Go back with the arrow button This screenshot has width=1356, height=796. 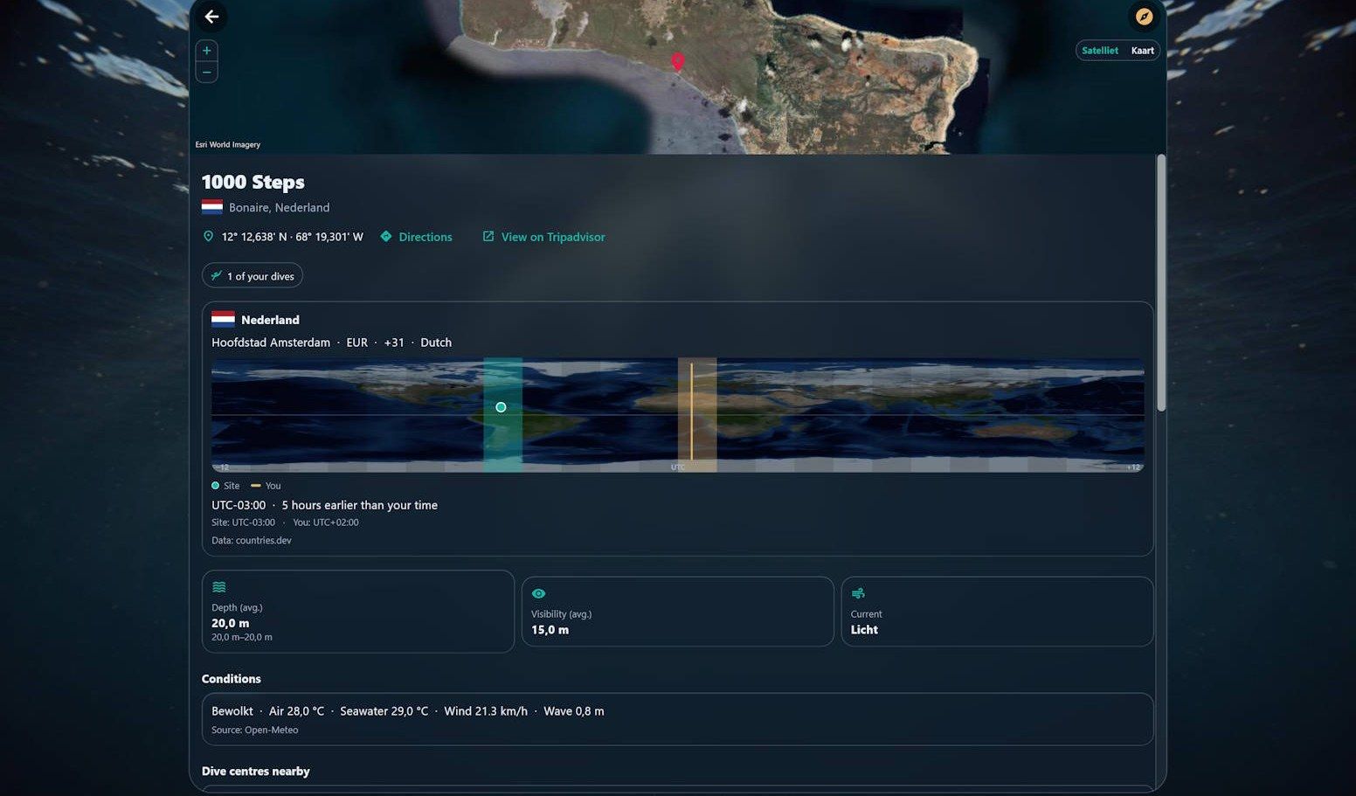point(211,17)
